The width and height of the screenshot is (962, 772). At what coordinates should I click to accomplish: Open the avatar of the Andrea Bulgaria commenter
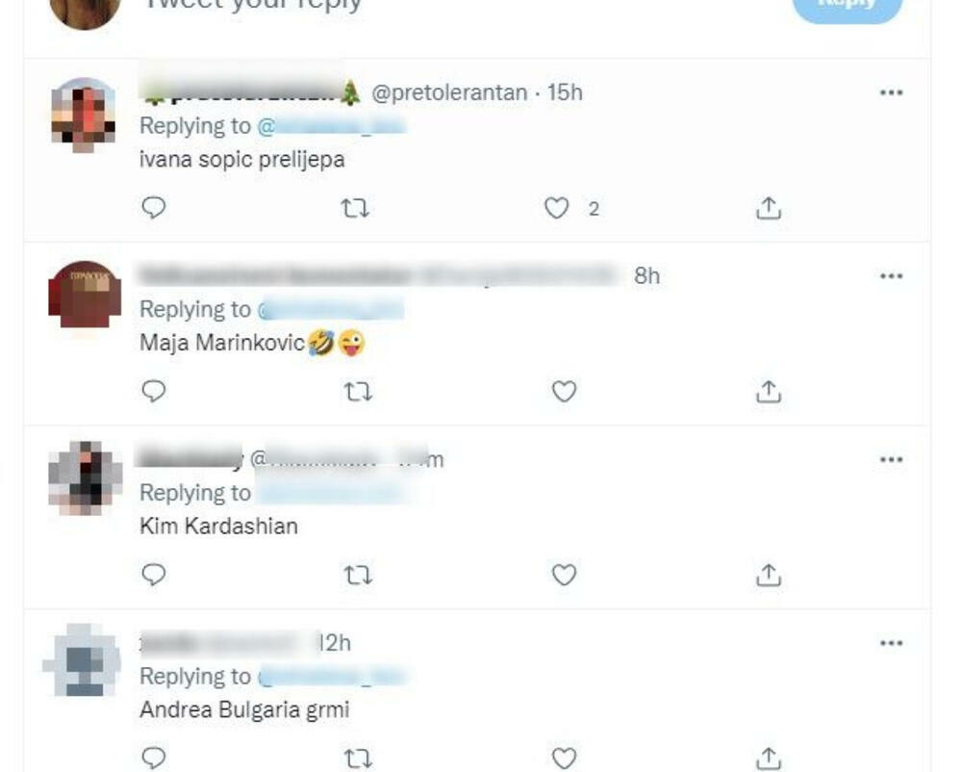coord(84,660)
